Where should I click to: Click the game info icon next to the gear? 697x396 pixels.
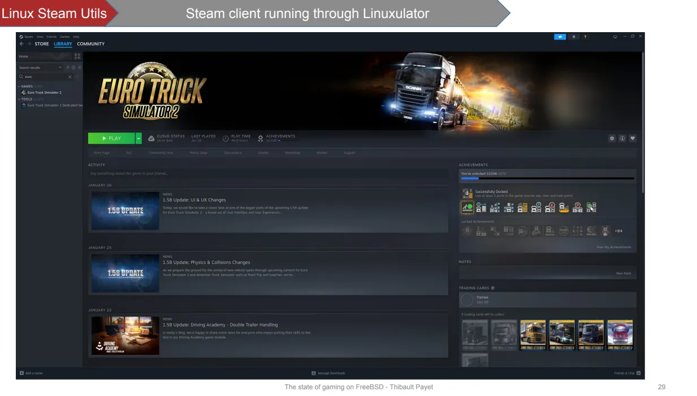(x=622, y=138)
